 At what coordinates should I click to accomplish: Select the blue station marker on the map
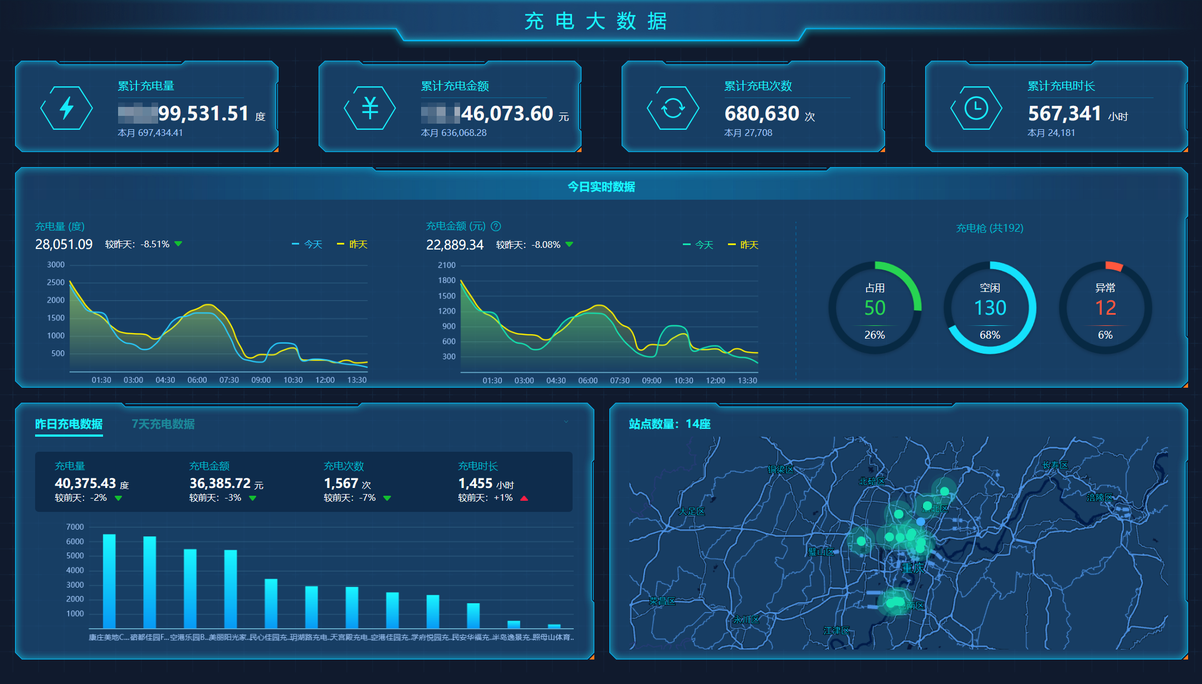tap(921, 521)
